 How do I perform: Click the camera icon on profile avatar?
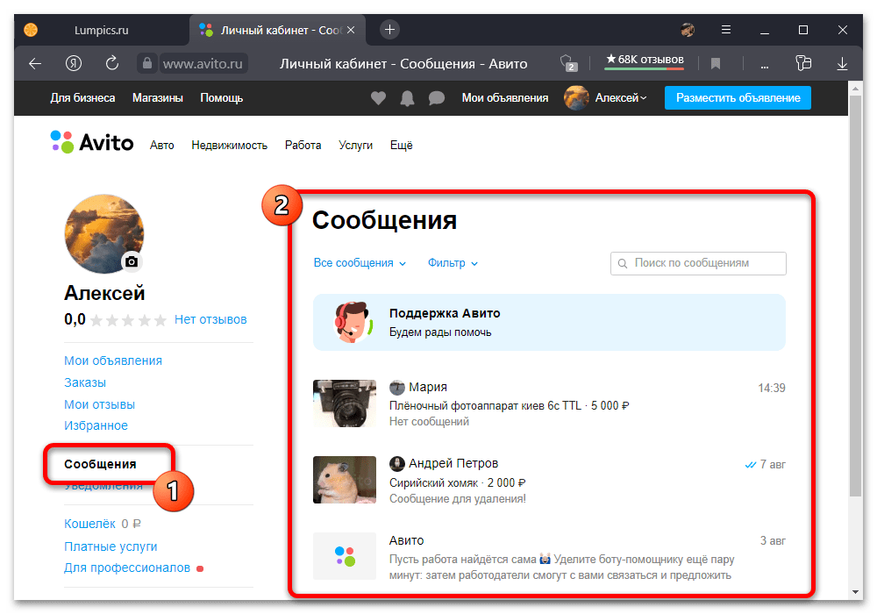tap(132, 261)
